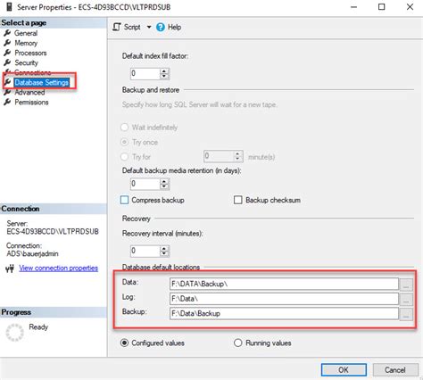The image size is (423, 380).
Task: Click the Backup default location field
Action: (x=284, y=313)
